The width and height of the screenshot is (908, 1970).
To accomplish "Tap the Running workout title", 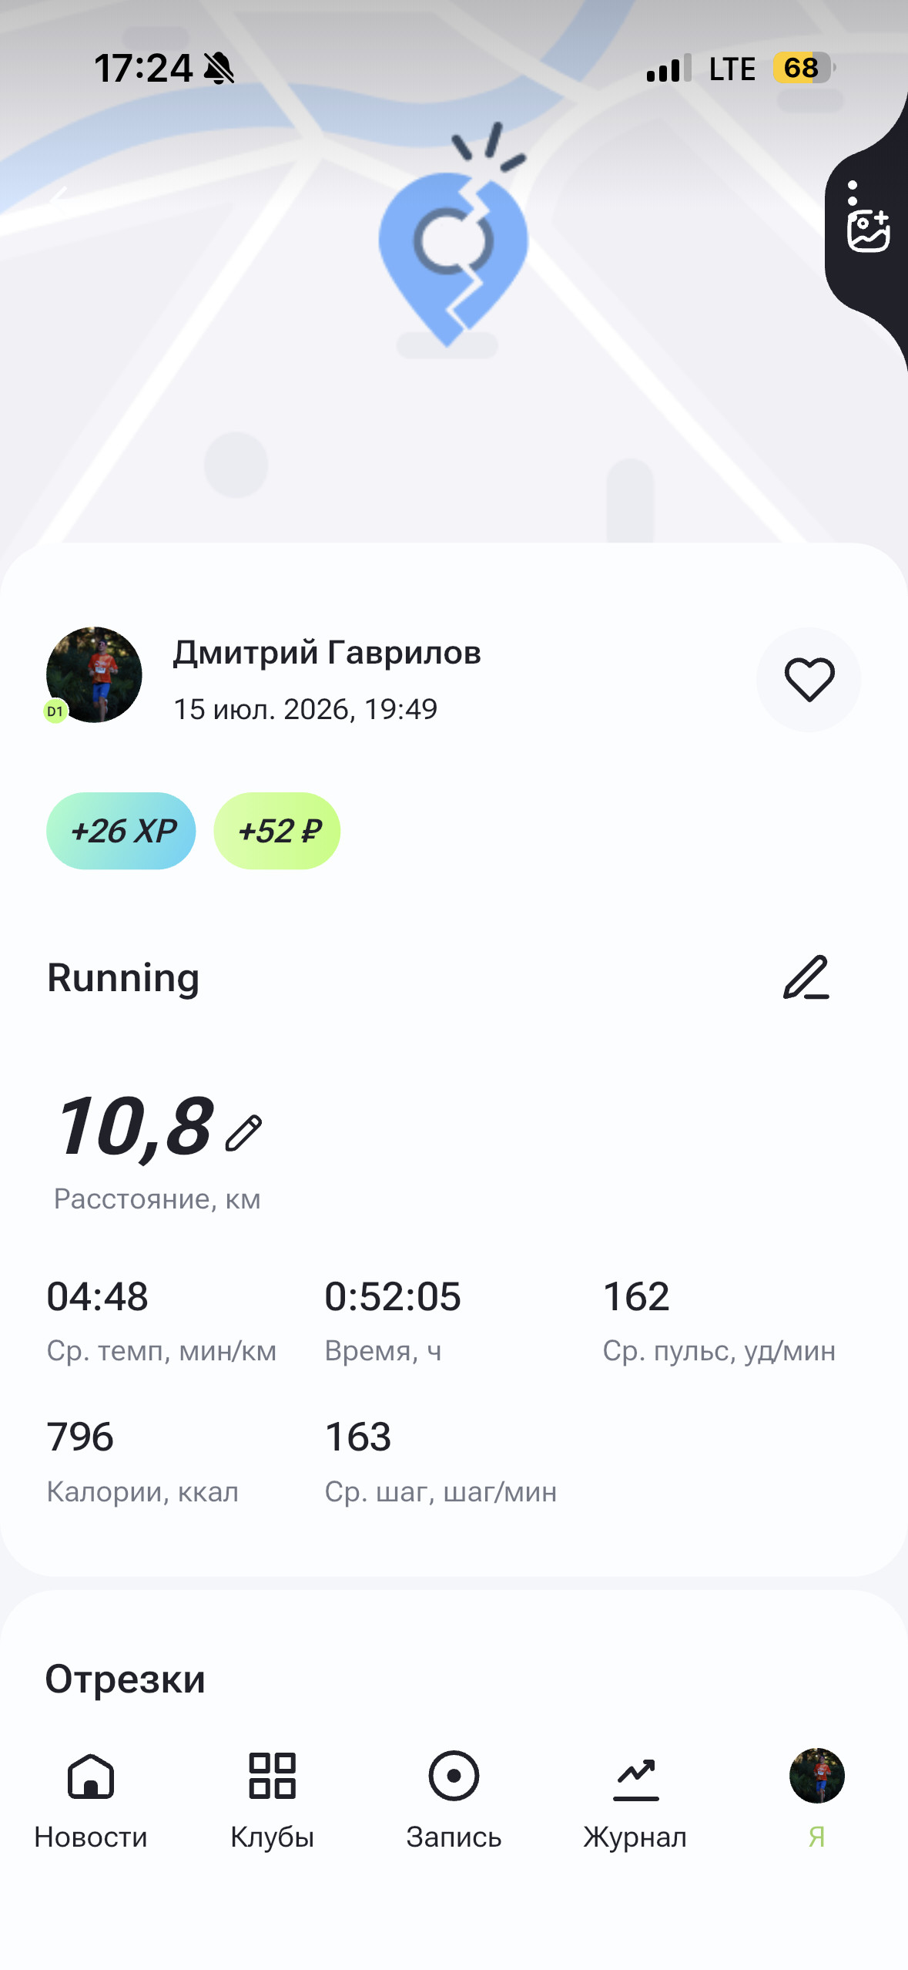I will click(123, 977).
